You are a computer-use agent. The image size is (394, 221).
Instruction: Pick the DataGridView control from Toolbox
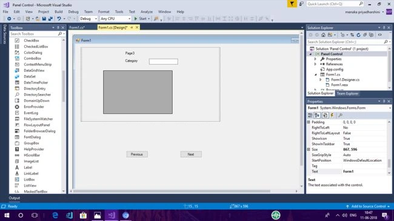click(x=34, y=71)
